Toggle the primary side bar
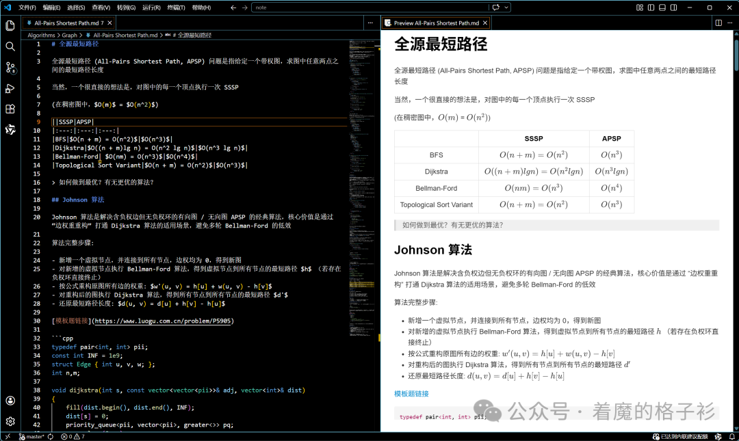The width and height of the screenshot is (739, 441). (x=651, y=8)
